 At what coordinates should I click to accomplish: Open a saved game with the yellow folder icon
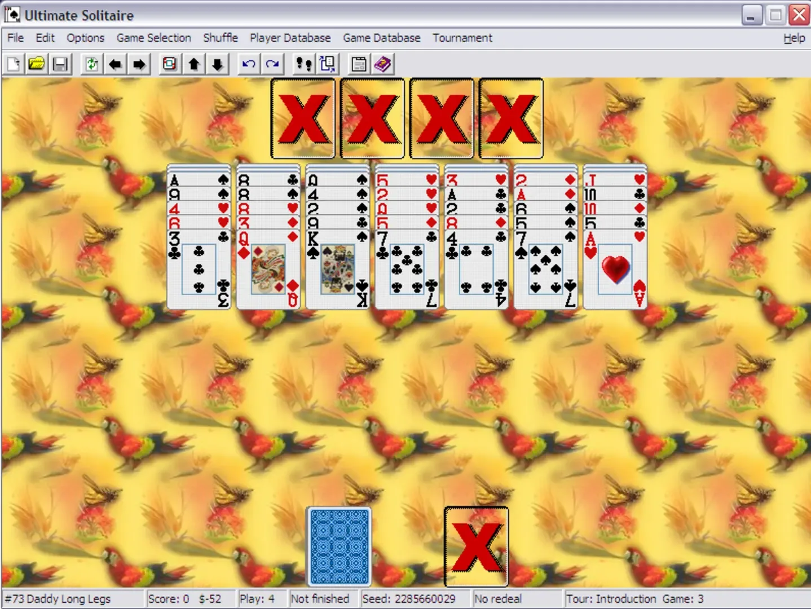pos(37,64)
